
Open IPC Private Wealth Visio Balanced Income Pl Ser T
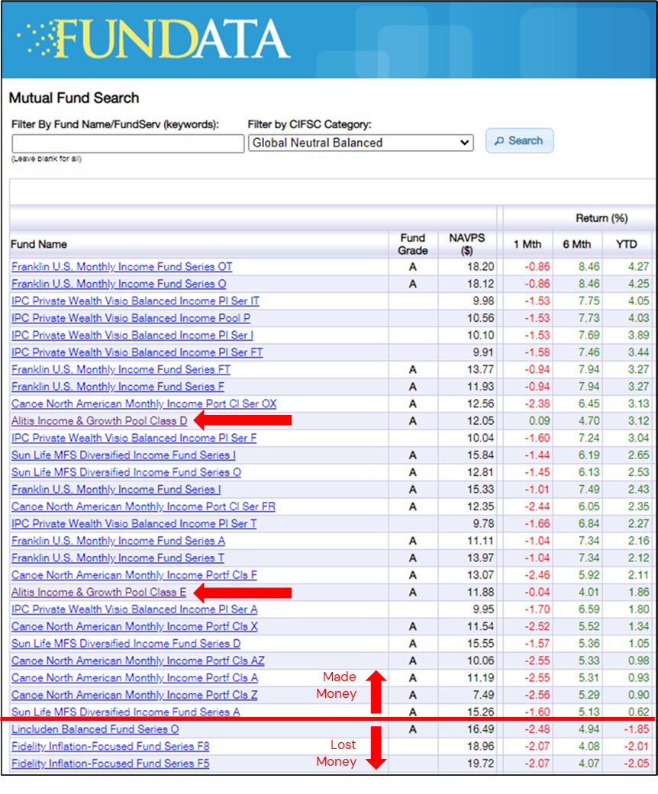point(134,523)
